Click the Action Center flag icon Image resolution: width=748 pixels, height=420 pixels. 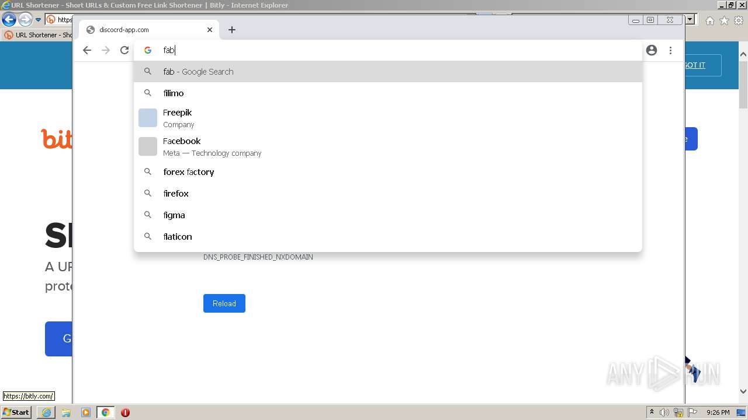tap(692, 412)
